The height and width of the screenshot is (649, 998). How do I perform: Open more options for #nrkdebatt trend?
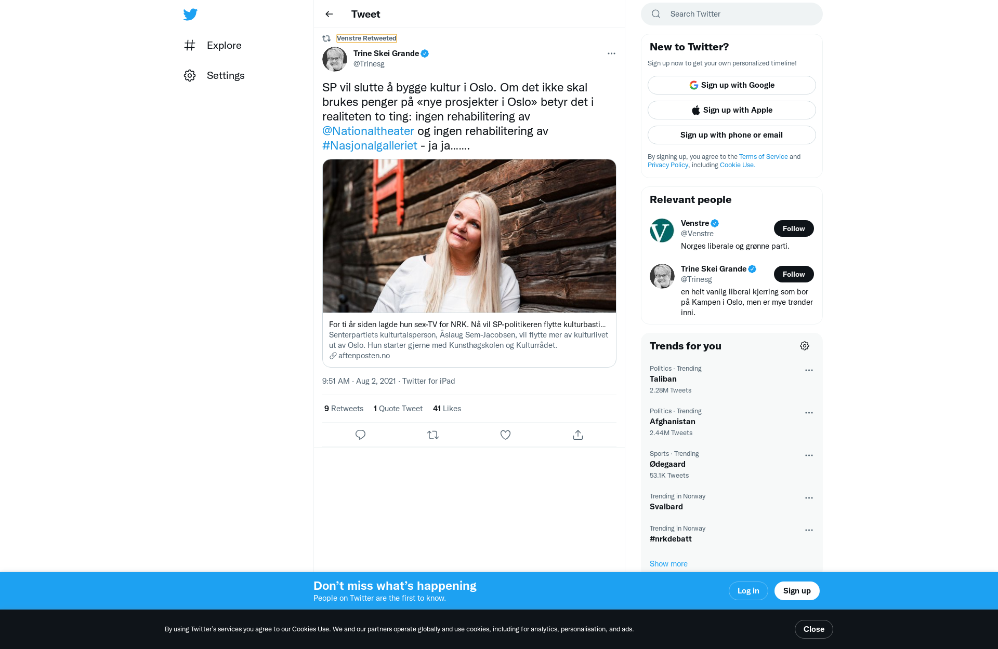tap(809, 530)
